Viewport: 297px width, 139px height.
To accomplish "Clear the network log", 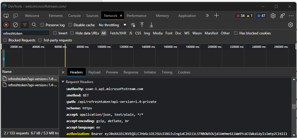I will pyautogui.click(x=15, y=25).
